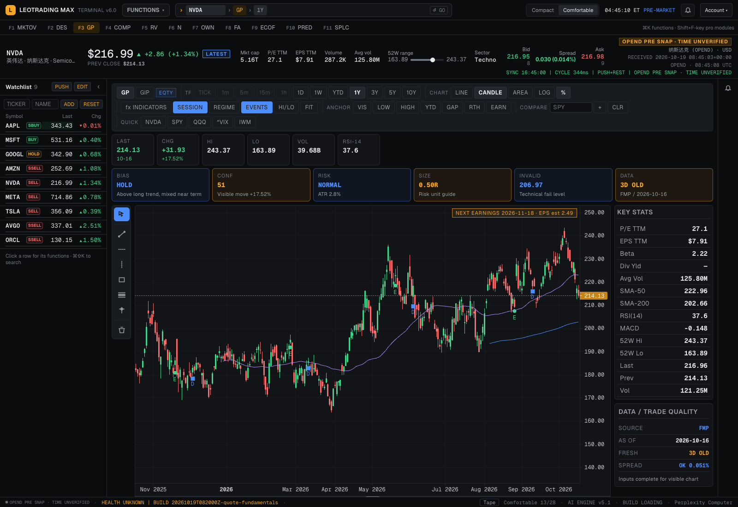Image resolution: width=738 pixels, height=507 pixels.
Task: Click the NVDA breadcrumb in command bar
Action: coord(205,10)
